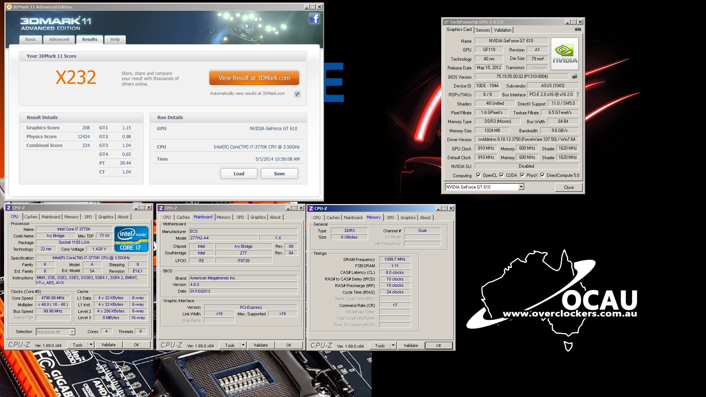Open the Facebook share icon in 3DMark
Screen dimensions: 706x397
pos(314,18)
